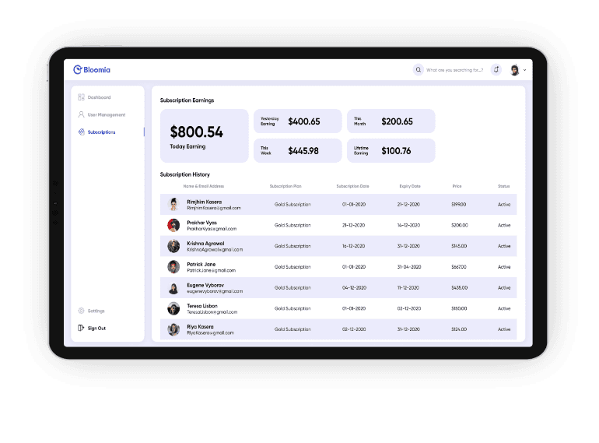Image resolution: width=599 pixels, height=443 pixels.
Task: Click expiry date 31-04-2020 for Patrick Jane
Action: pyautogui.click(x=409, y=267)
